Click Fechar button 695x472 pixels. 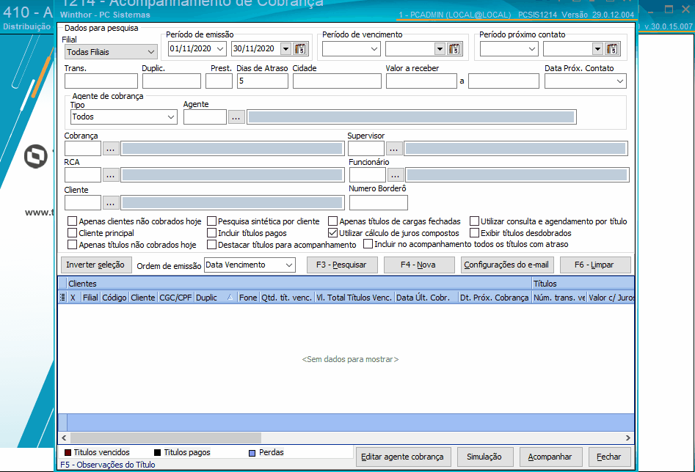[609, 457]
